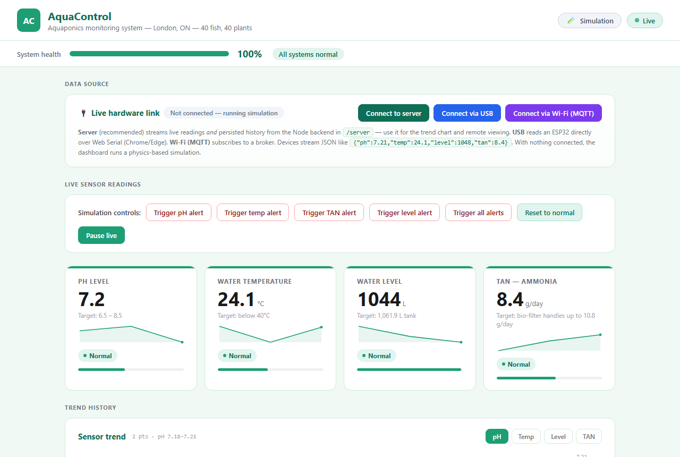The width and height of the screenshot is (680, 457).
Task: Click the 1044 water level reading
Action: point(379,300)
